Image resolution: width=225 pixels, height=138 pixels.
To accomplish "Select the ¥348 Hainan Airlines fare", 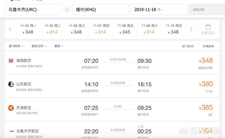I will click(x=206, y=60).
